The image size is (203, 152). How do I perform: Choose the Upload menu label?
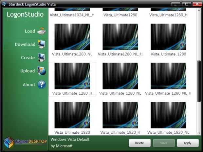(28, 71)
